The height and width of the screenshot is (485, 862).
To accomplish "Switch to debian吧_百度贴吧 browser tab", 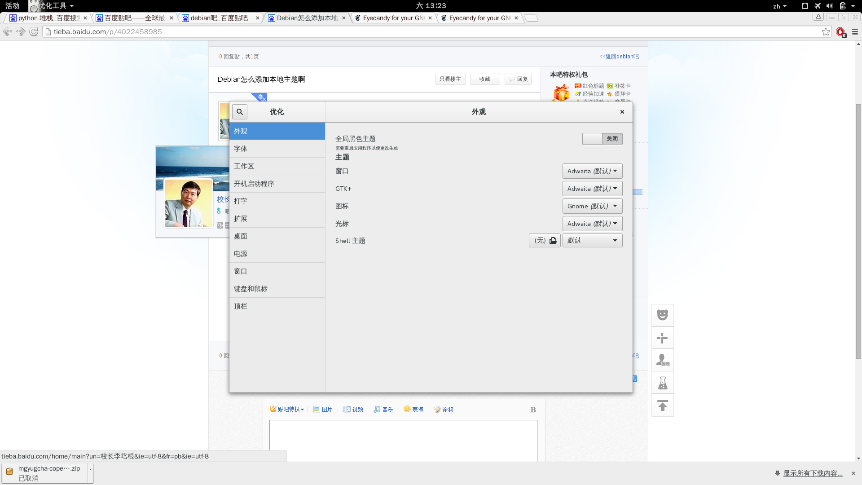I will click(219, 18).
